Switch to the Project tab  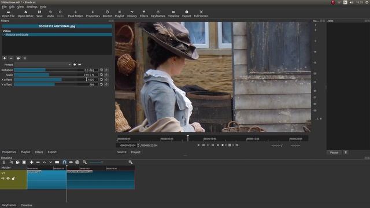(136, 152)
